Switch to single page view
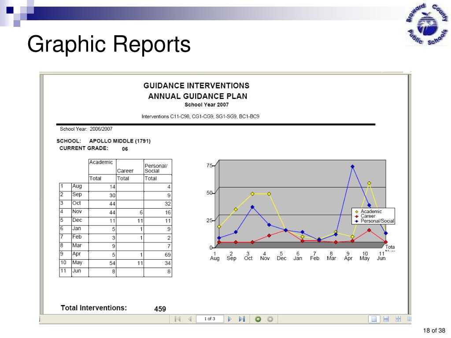451x338 pixels. 374,319
